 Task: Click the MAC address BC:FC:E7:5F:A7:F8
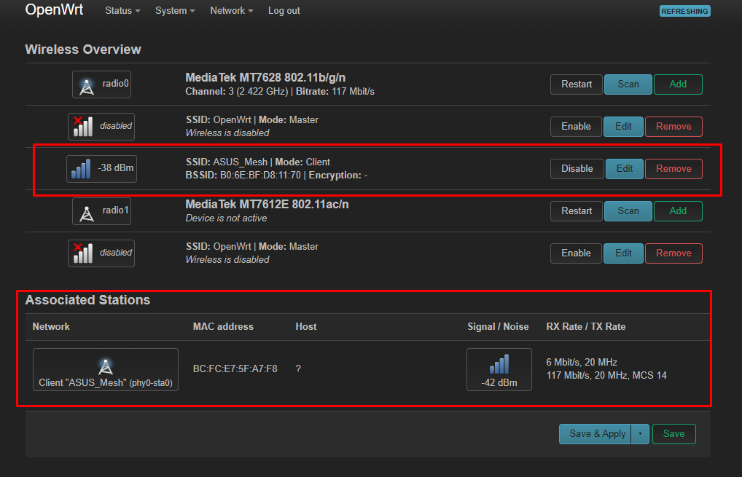[x=235, y=368]
